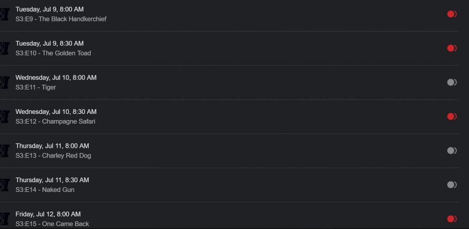
Task: Open S3:E12 Champagne Safari details
Action: pos(55,121)
